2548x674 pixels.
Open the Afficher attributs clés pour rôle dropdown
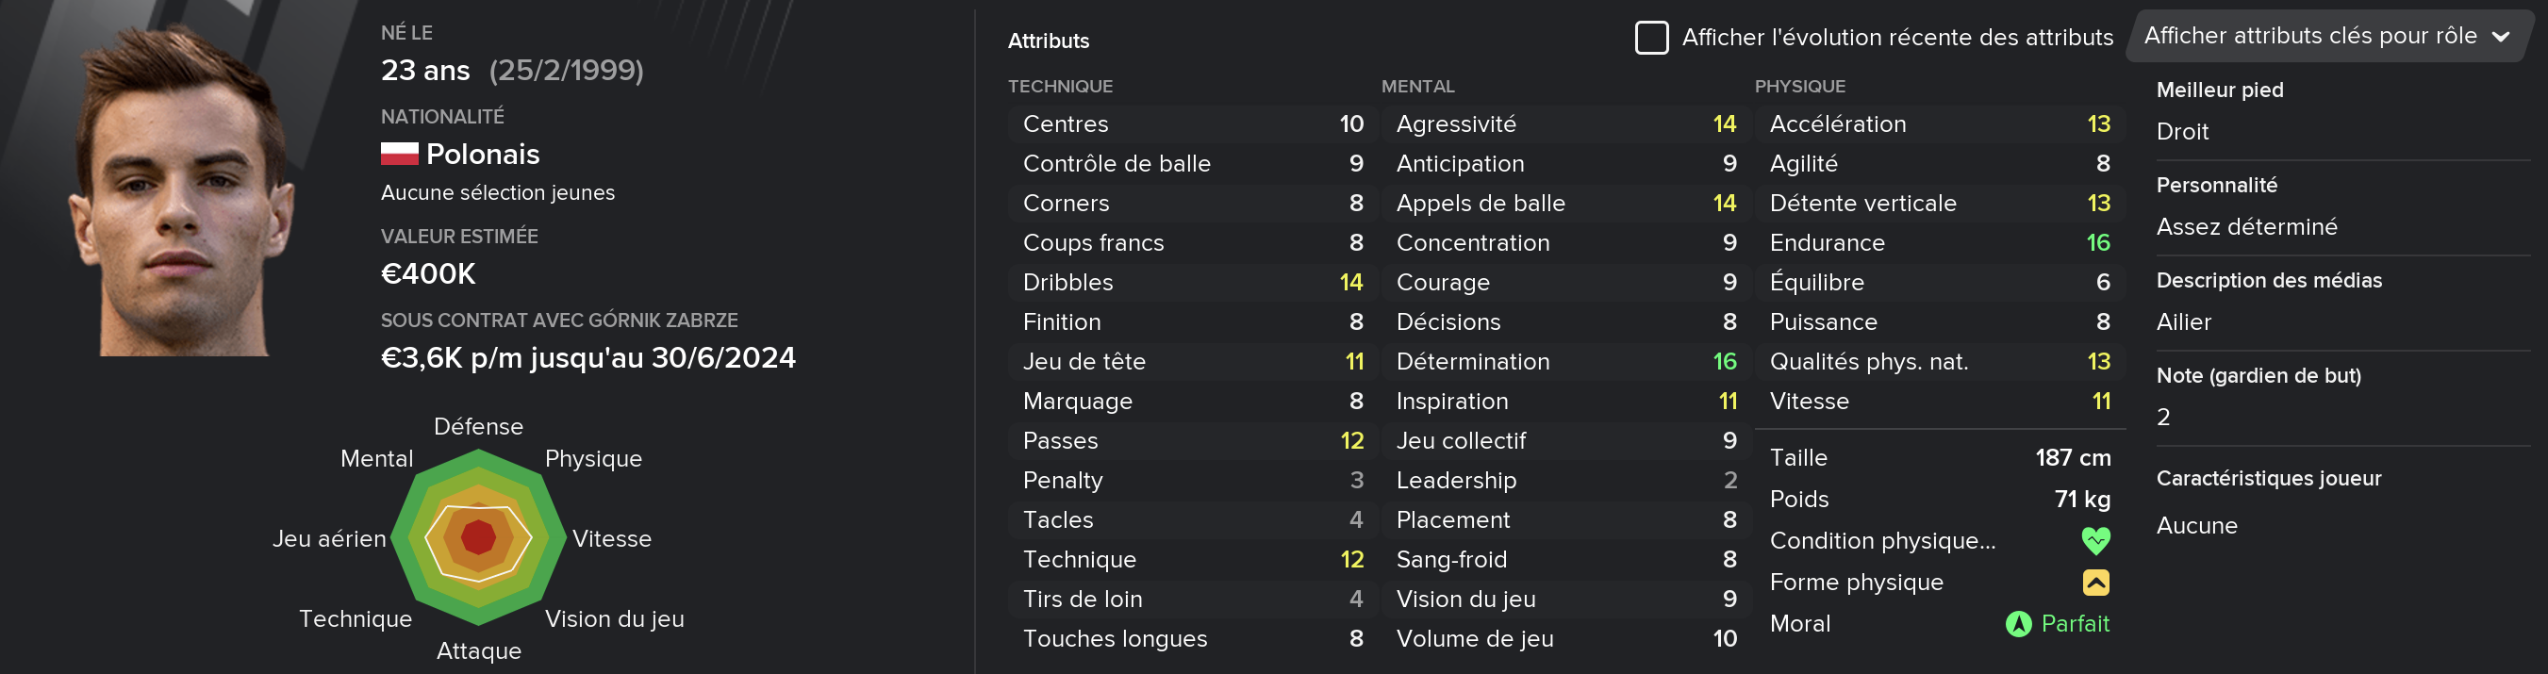pyautogui.click(x=2326, y=37)
